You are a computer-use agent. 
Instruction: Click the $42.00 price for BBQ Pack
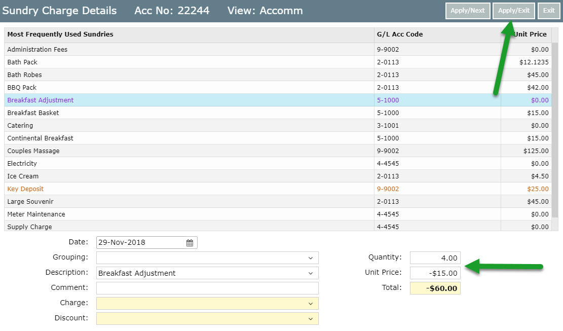click(x=538, y=87)
